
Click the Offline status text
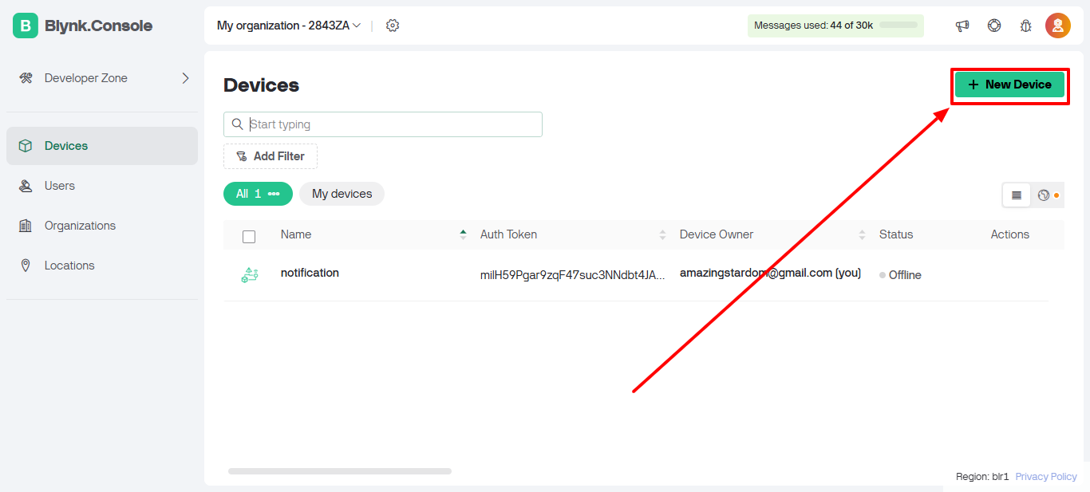click(905, 275)
